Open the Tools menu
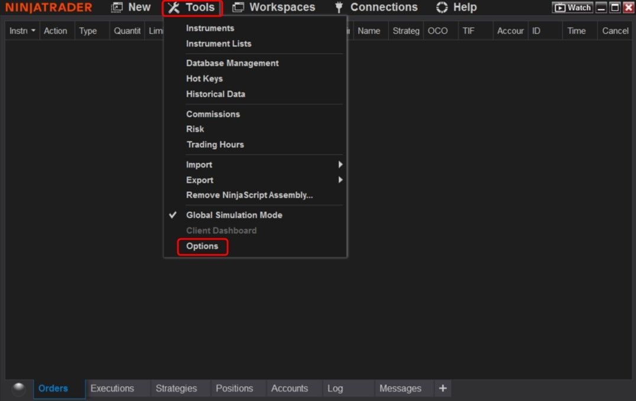The width and height of the screenshot is (636, 401). (192, 8)
